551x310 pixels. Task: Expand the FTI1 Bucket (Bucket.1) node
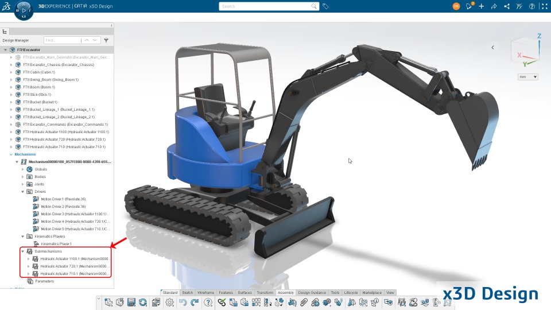11,102
